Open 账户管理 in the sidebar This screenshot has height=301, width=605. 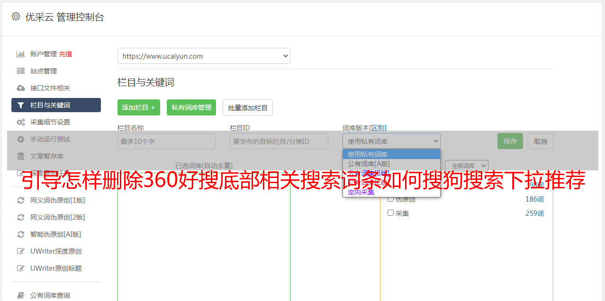point(44,54)
